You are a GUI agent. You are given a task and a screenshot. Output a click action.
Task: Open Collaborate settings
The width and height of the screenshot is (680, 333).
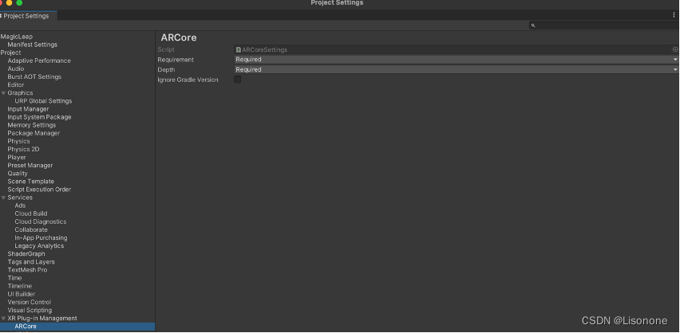click(x=31, y=230)
